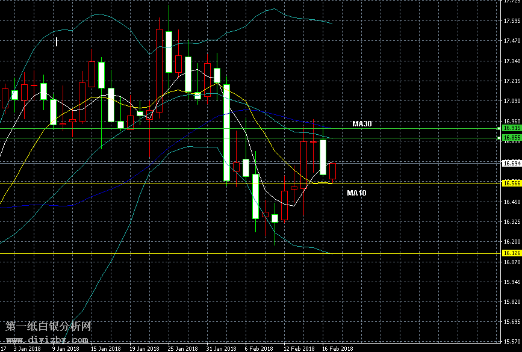The width and height of the screenshot is (522, 352).
Task: Select the 16.855 price tag on axis
Action: [512, 138]
